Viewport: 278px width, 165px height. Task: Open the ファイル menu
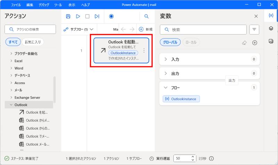pos(16,5)
